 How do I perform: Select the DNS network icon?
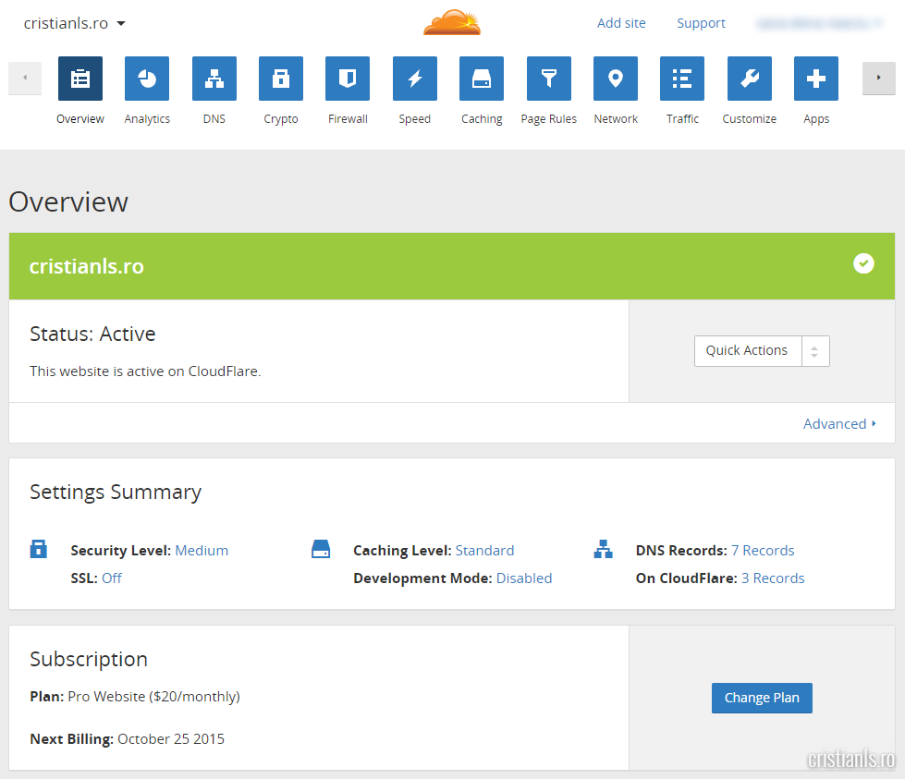coord(214,79)
